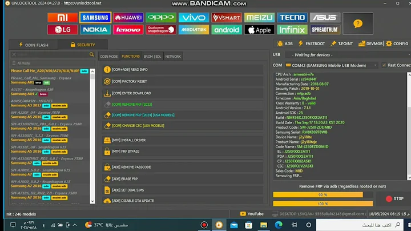This screenshot has width=411, height=231.
Task: Switch to the ODIN FLASH tab
Action: [34, 45]
